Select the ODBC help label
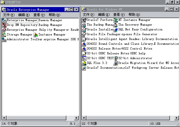 click(138, 54)
